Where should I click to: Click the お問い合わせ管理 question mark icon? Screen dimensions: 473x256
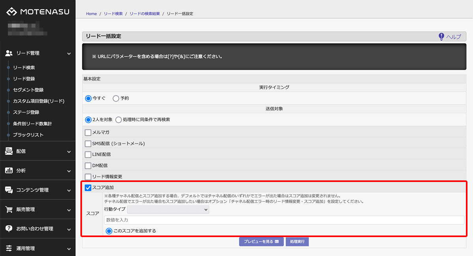coord(9,229)
